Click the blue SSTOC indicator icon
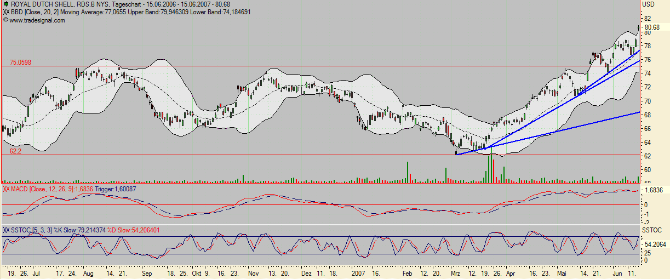This screenshot has width=670, height=279. [x=6, y=230]
